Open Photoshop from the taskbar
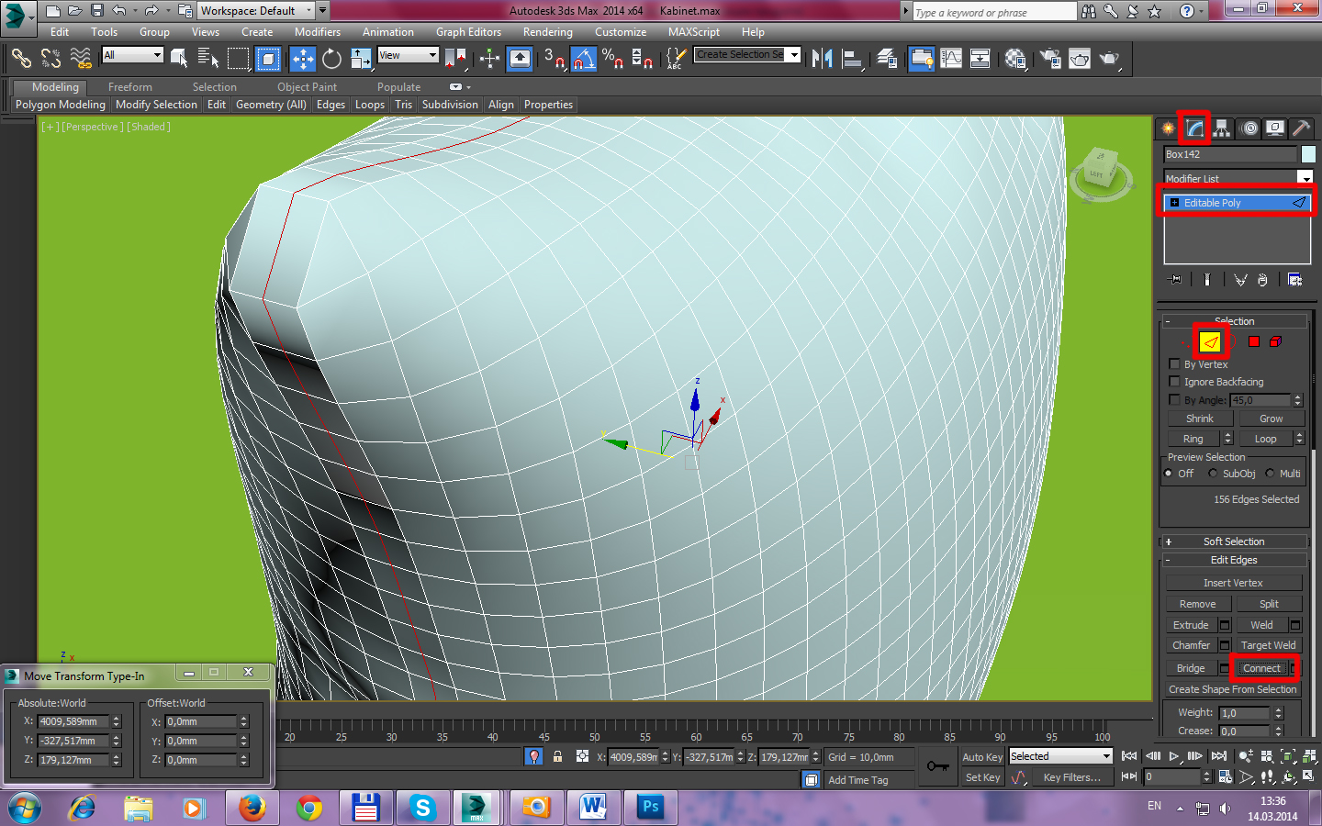 pyautogui.click(x=651, y=808)
